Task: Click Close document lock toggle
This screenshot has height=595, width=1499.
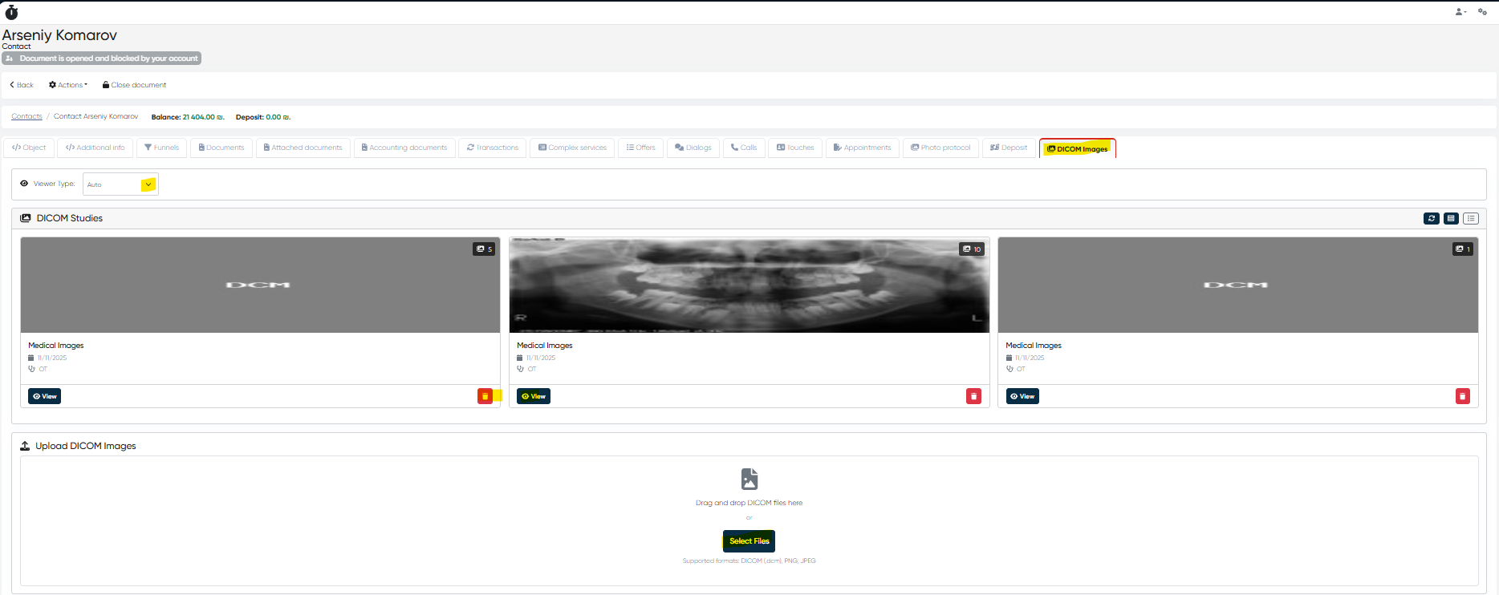Action: (x=134, y=85)
